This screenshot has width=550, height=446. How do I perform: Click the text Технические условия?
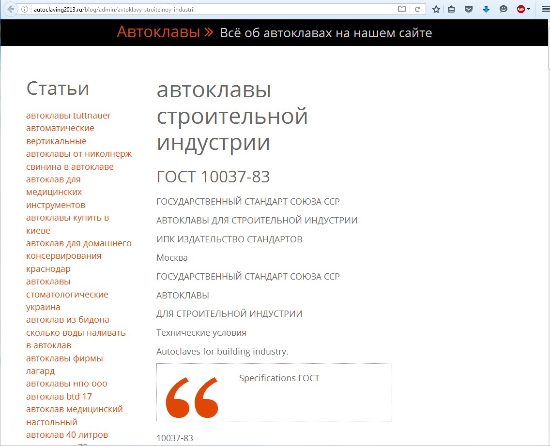click(201, 333)
